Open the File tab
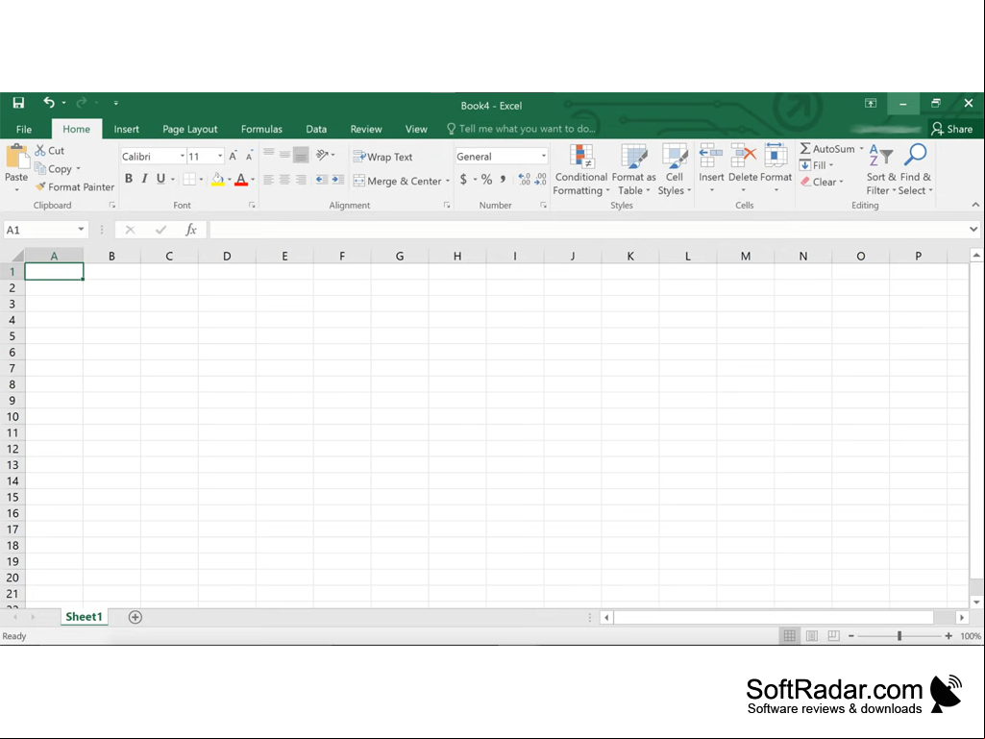This screenshot has width=985, height=739. [x=24, y=129]
